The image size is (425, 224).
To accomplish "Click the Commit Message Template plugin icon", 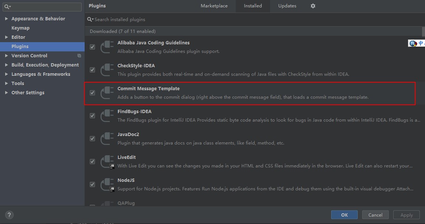I will point(107,92).
